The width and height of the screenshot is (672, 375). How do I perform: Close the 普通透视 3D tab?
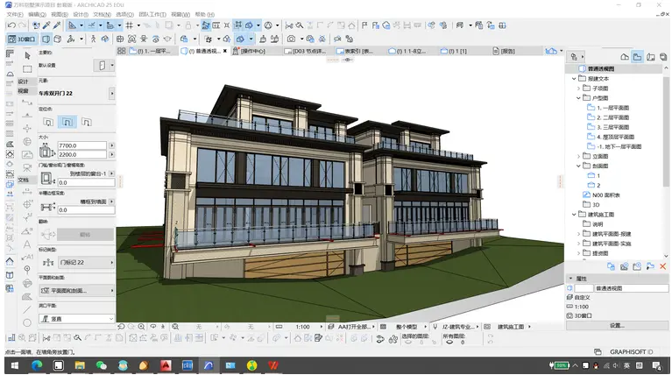225,51
